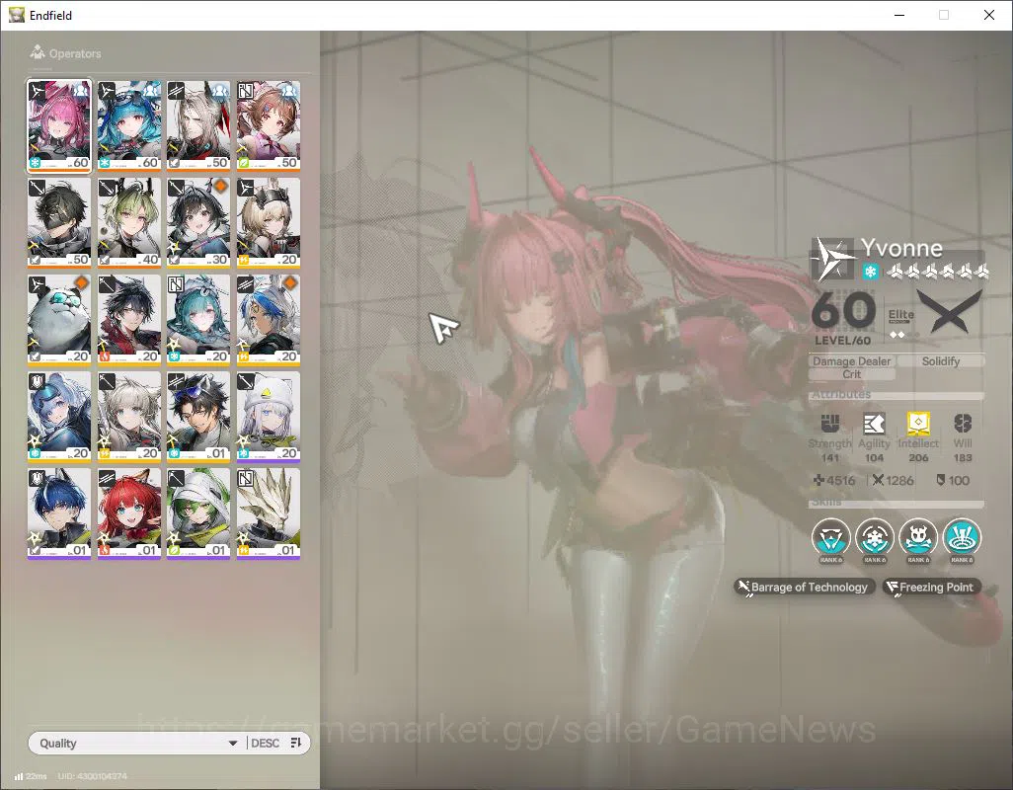This screenshot has width=1013, height=790.
Task: Minimize the Endfield window
Action: (898, 15)
